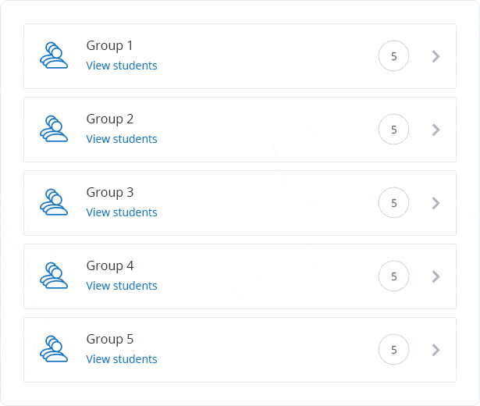Screen dimensions: 480x406
Task: Open View students link for Group 5
Action: (122, 359)
